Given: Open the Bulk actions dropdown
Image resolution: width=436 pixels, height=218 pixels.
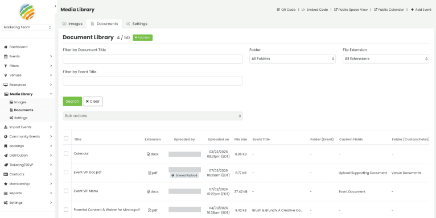Looking at the screenshot, I should [x=153, y=116].
